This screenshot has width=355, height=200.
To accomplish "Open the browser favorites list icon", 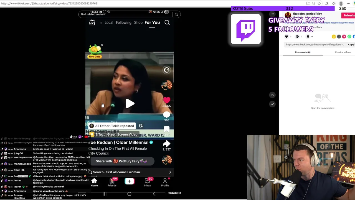I will [334, 3].
